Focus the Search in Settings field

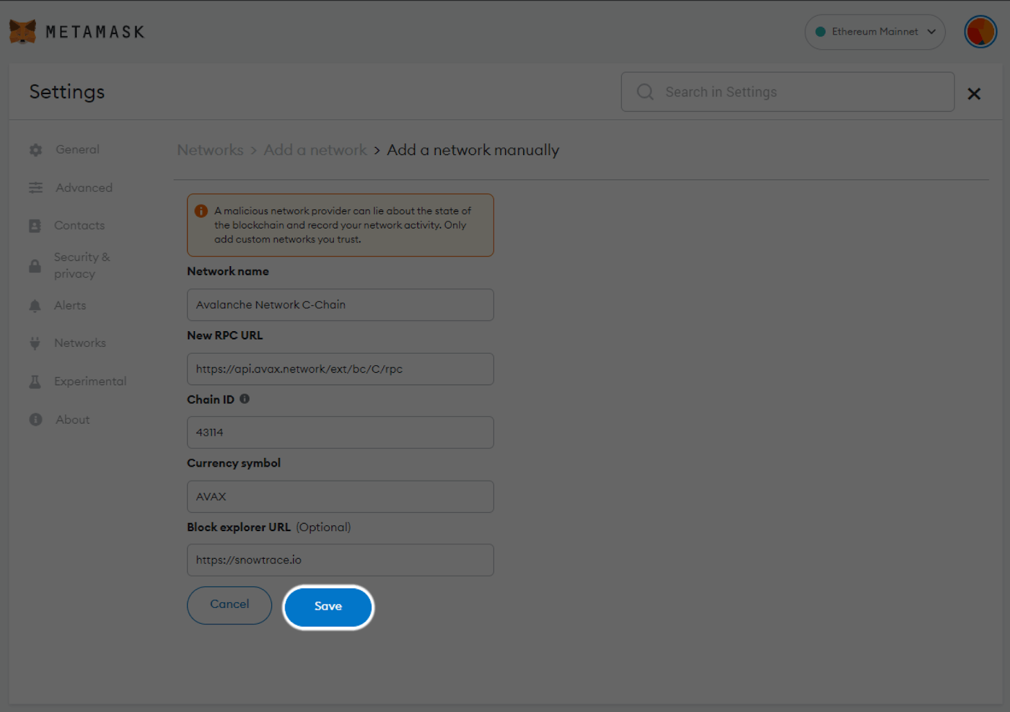(788, 92)
